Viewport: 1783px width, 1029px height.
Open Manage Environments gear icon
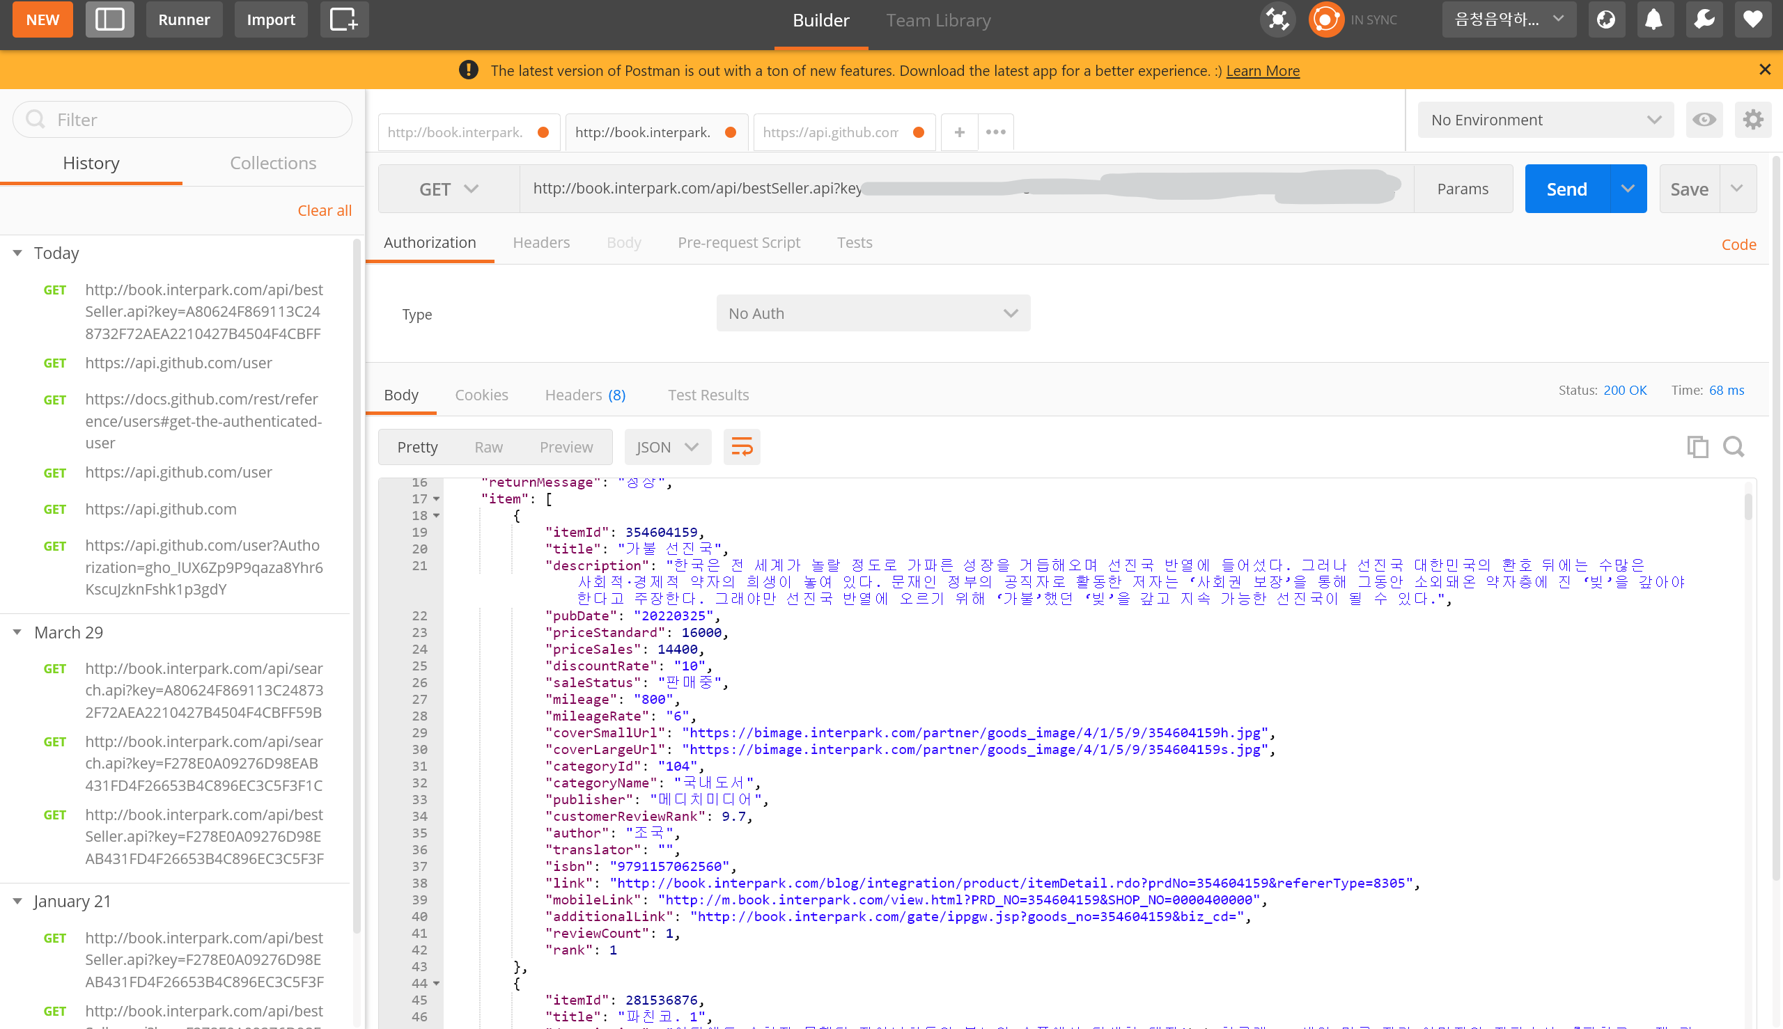click(x=1753, y=120)
